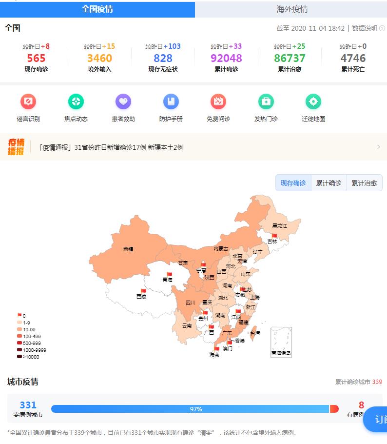Click 新疆 province on the map

128,249
